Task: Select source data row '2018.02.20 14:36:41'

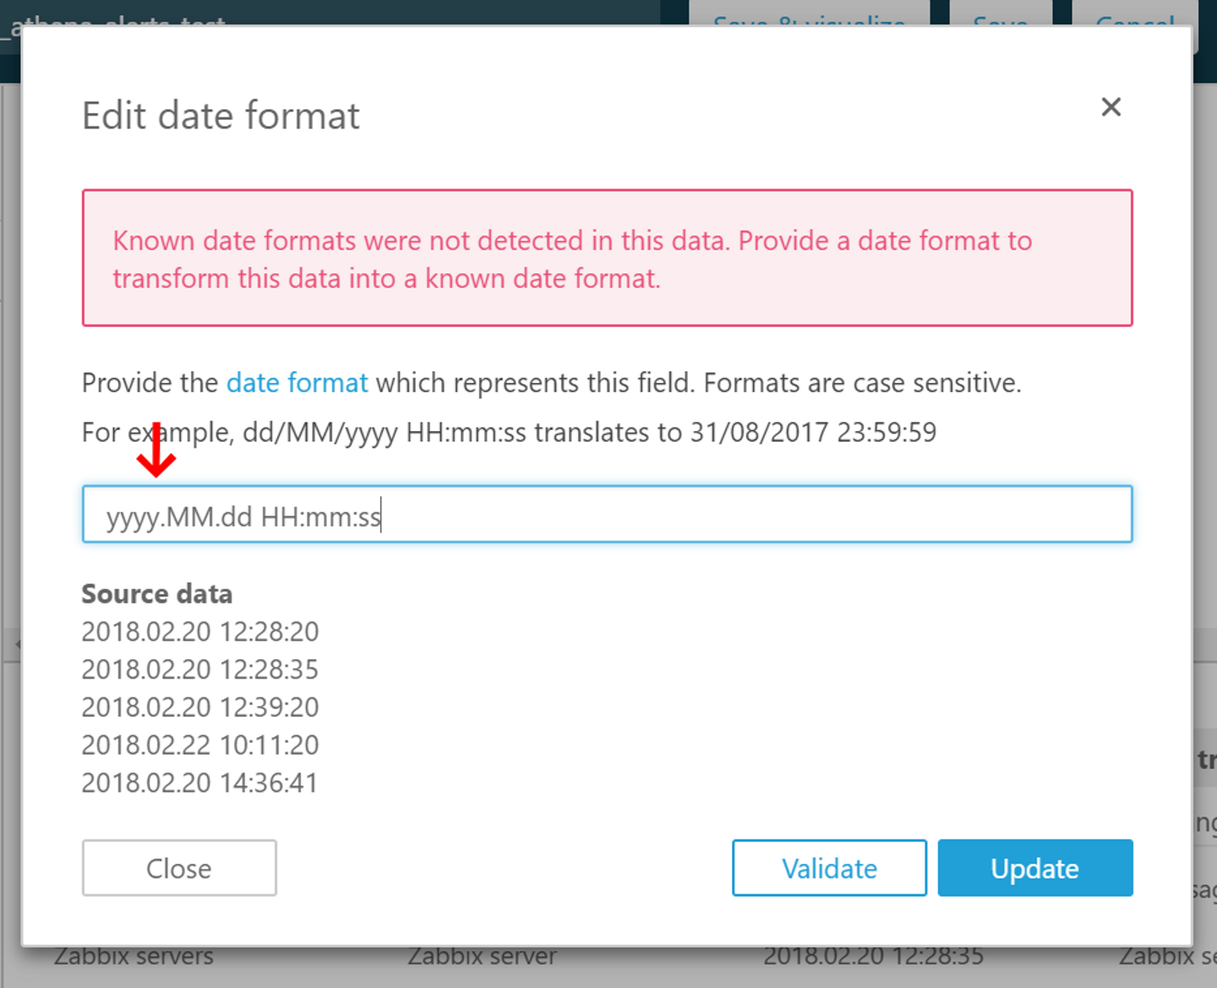Action: pos(200,783)
